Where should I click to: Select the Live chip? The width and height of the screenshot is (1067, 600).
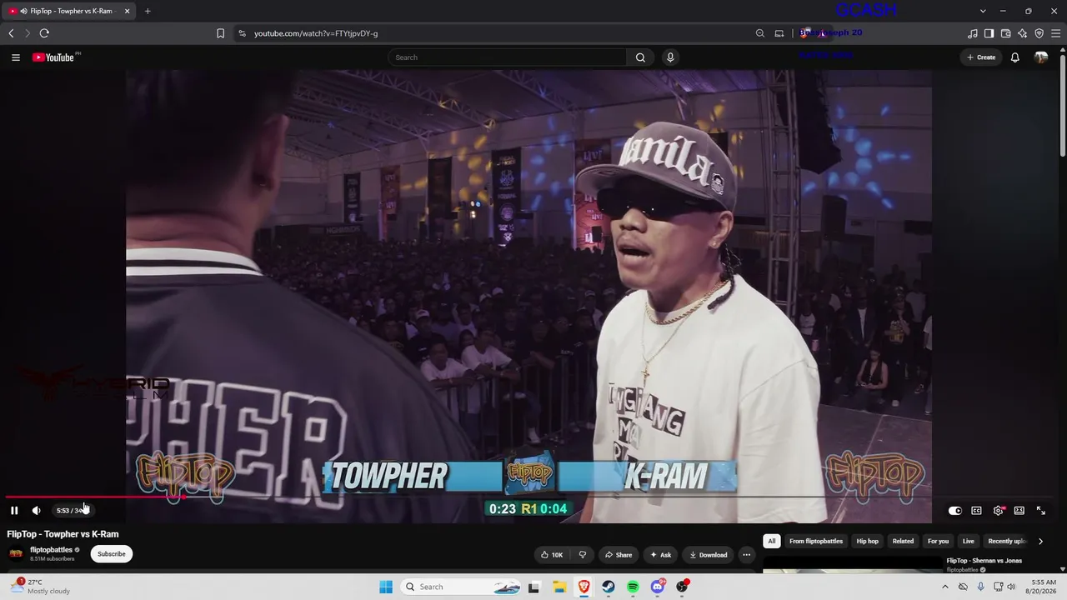pyautogui.click(x=968, y=542)
